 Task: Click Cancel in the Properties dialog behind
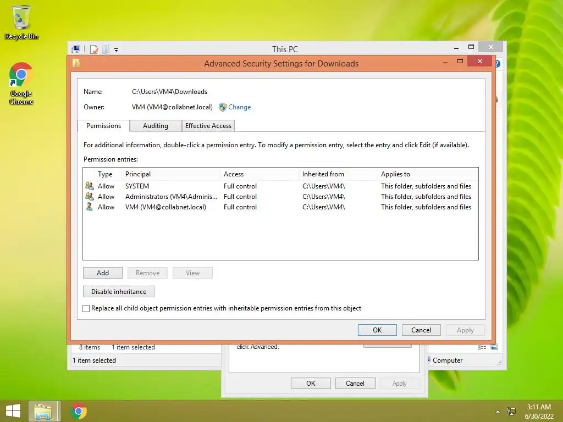[x=355, y=383]
